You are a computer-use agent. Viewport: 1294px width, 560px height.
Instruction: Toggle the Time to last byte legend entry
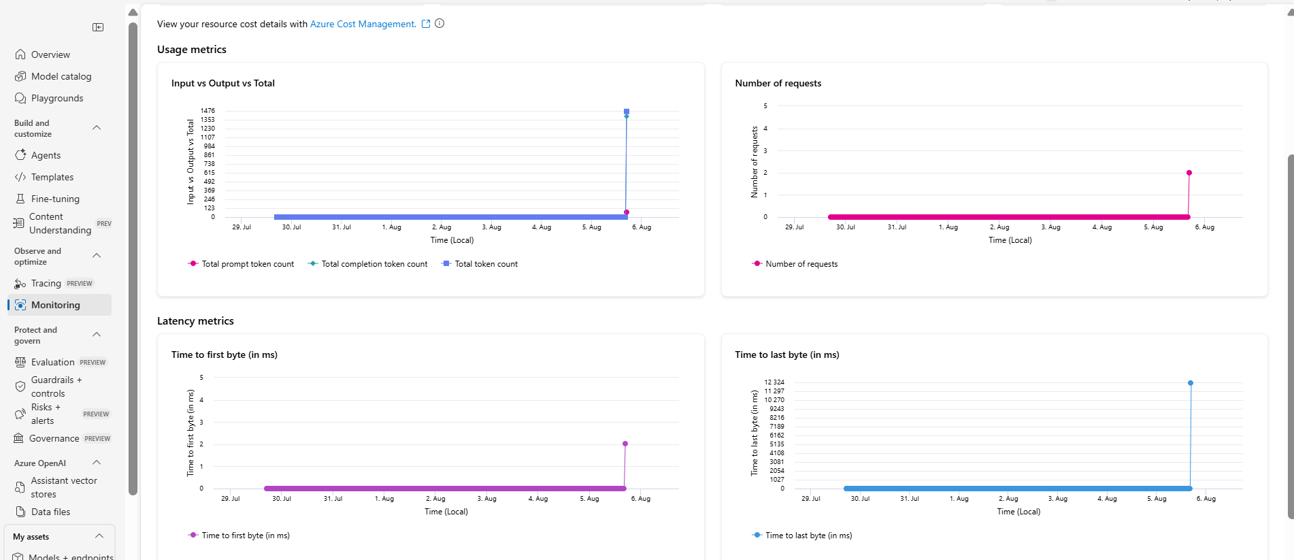point(802,536)
